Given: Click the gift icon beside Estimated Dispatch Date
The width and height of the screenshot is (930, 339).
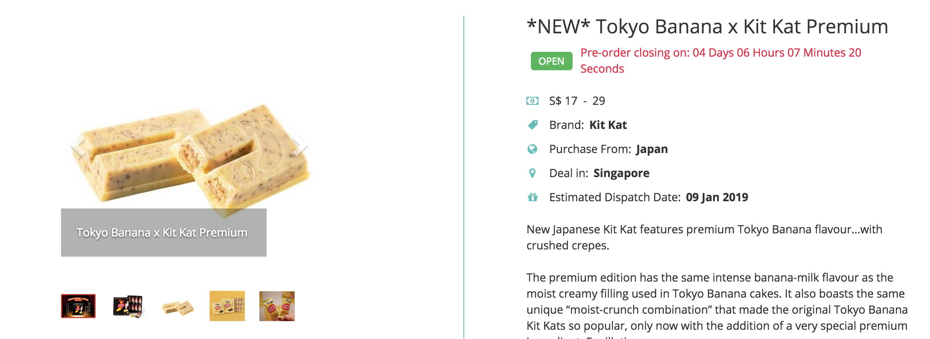Looking at the screenshot, I should [x=532, y=197].
